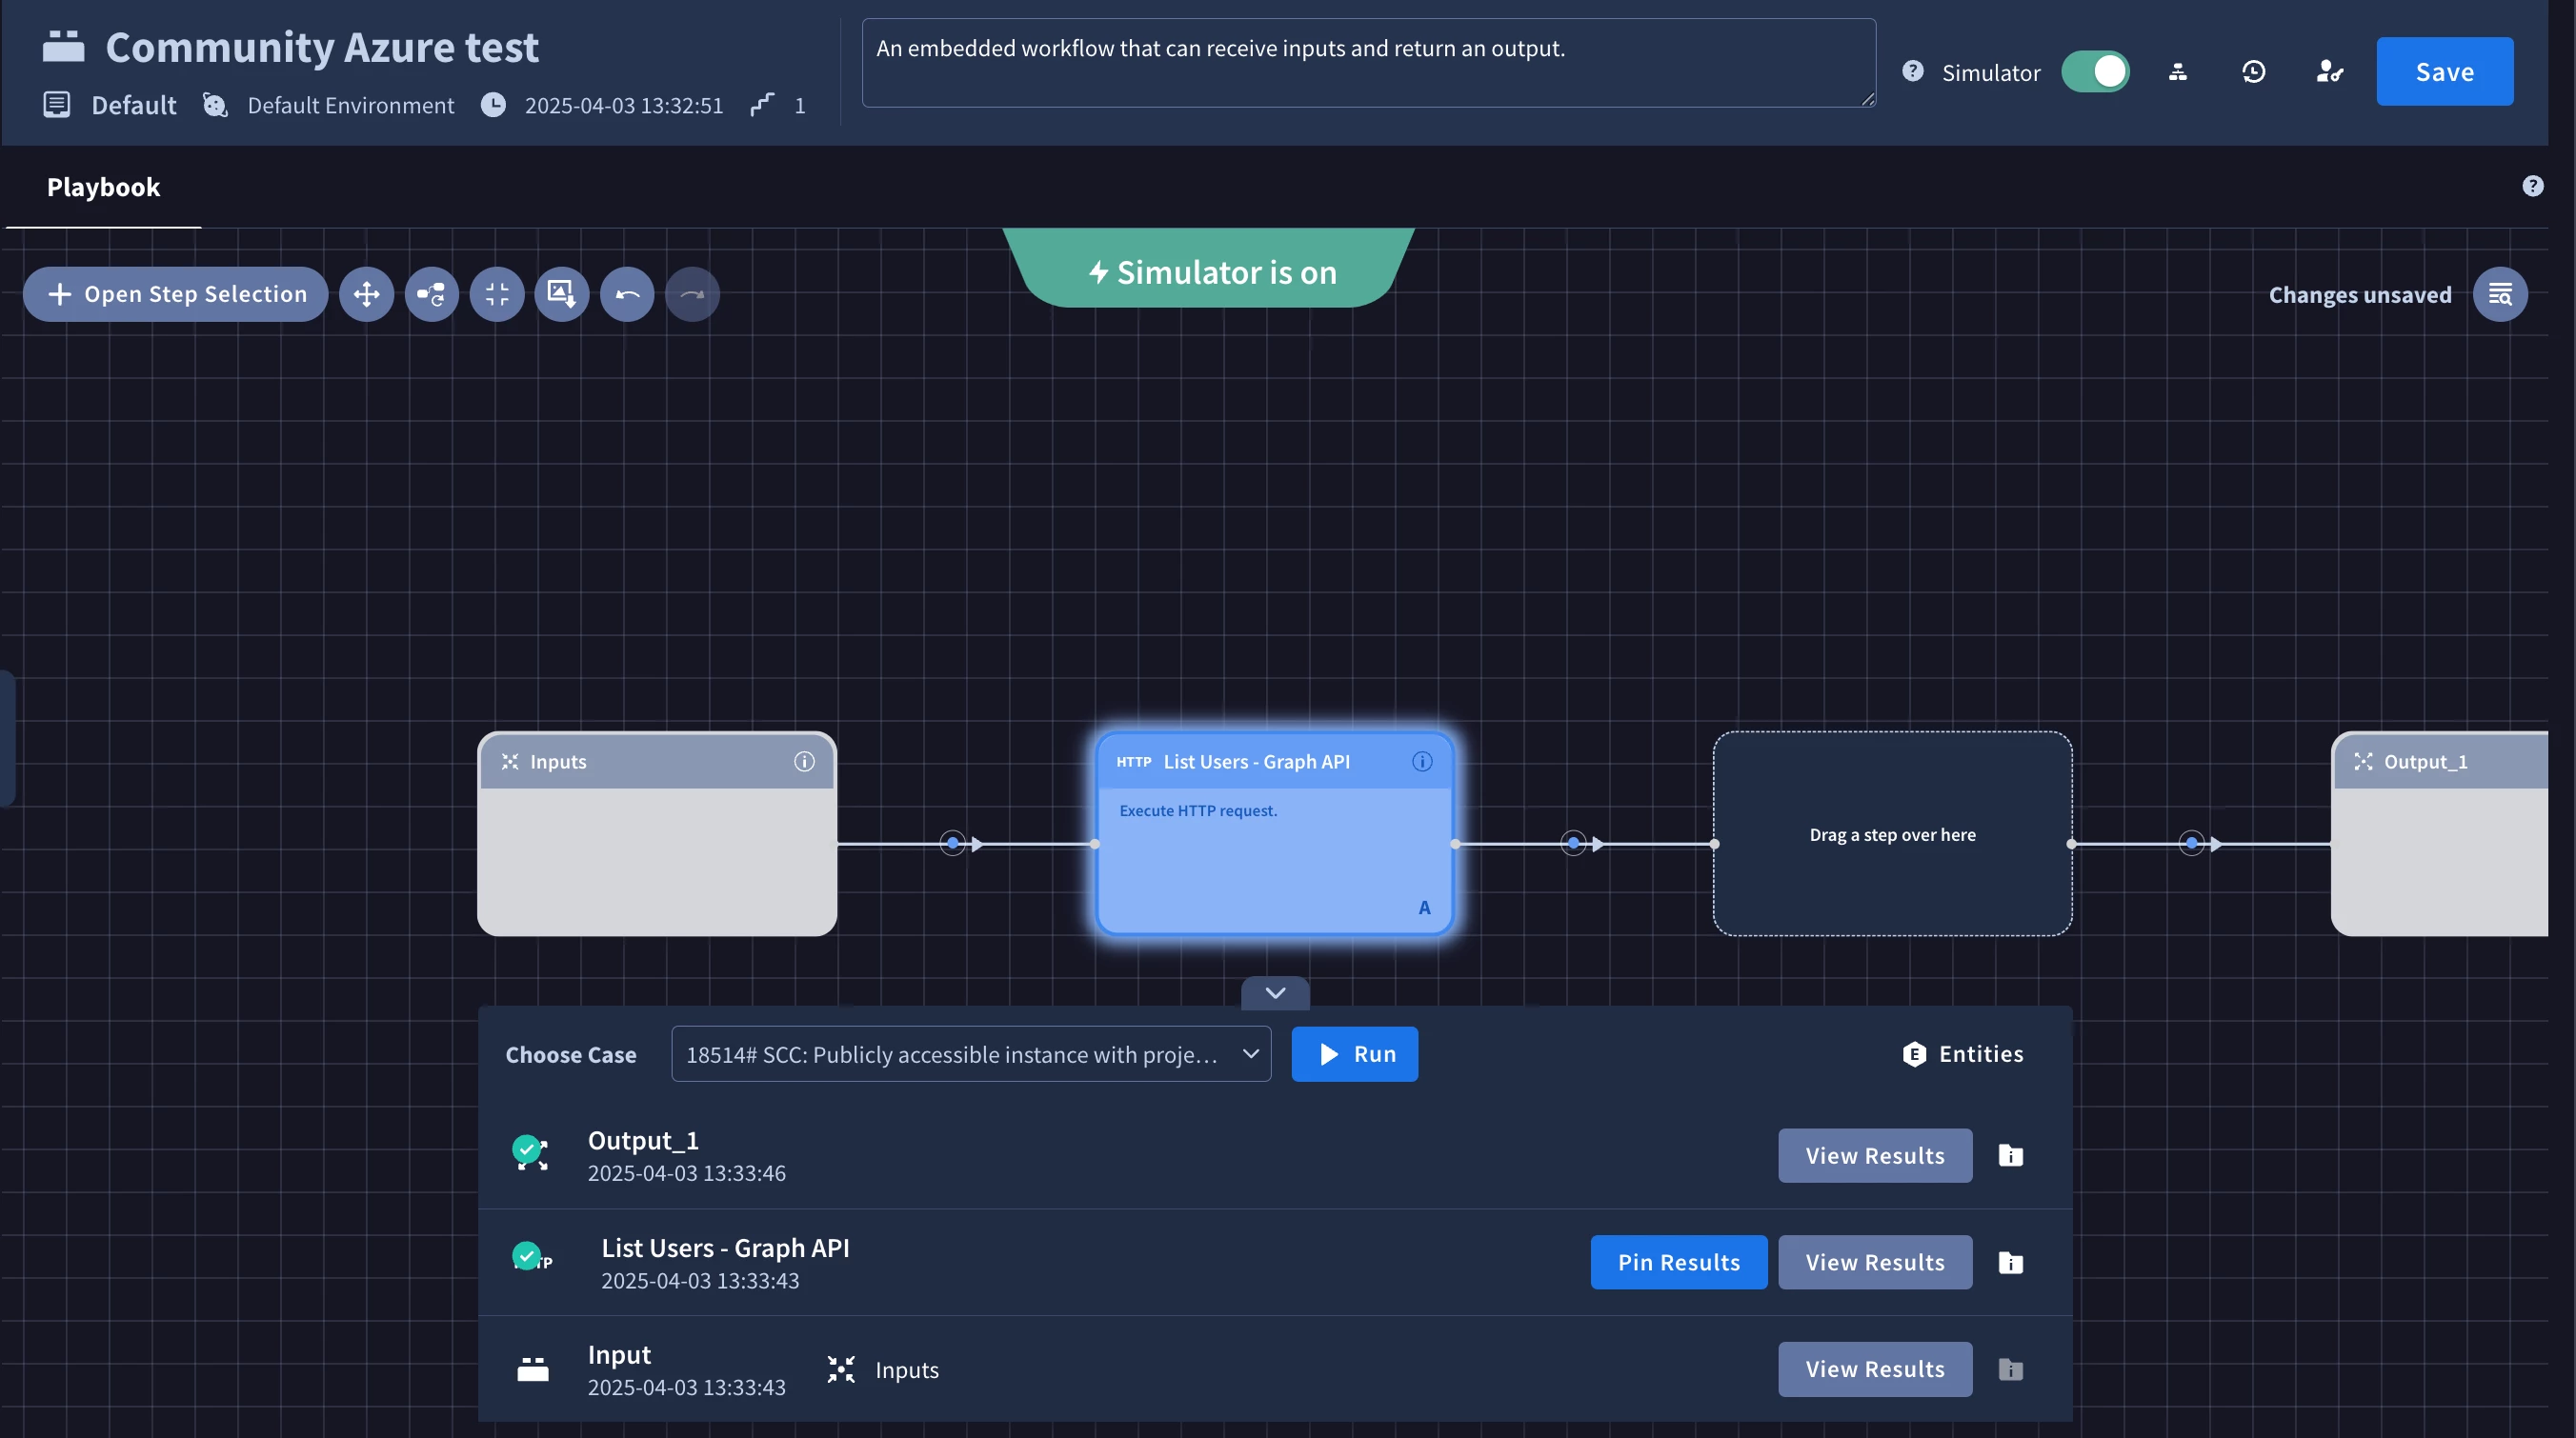This screenshot has height=1438, width=2576.
Task: Click info icon on List Users - Graph API step
Action: pyautogui.click(x=1422, y=762)
